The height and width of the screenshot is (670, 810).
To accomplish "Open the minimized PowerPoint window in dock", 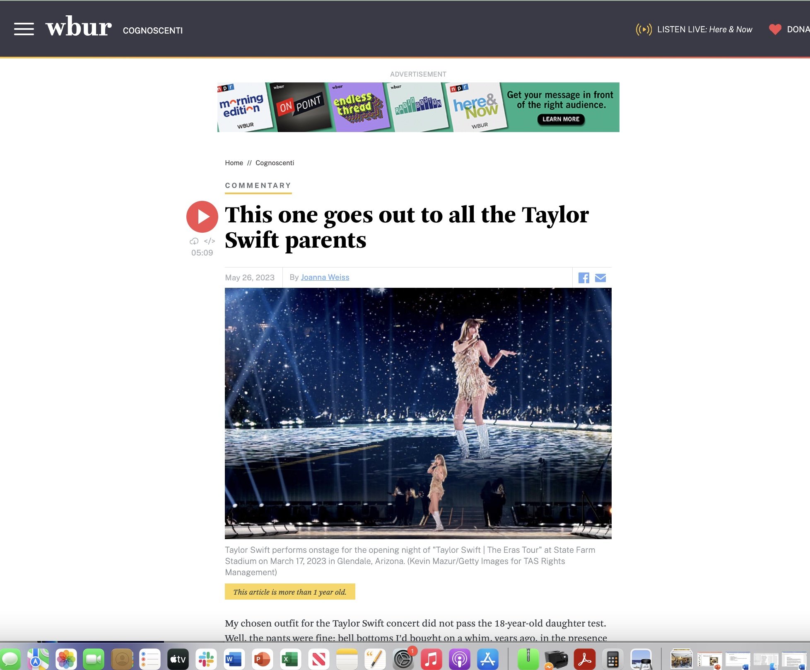I will [709, 660].
